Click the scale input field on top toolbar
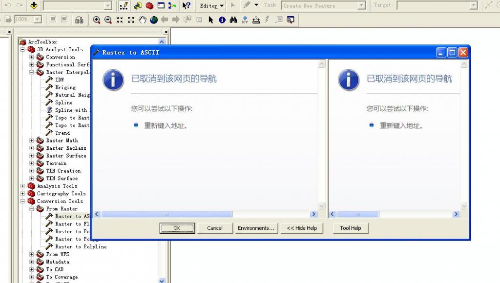 tap(74, 5)
